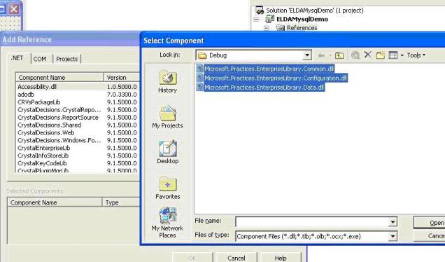Click the ELDAMysqlDemo project icon

coord(269,19)
